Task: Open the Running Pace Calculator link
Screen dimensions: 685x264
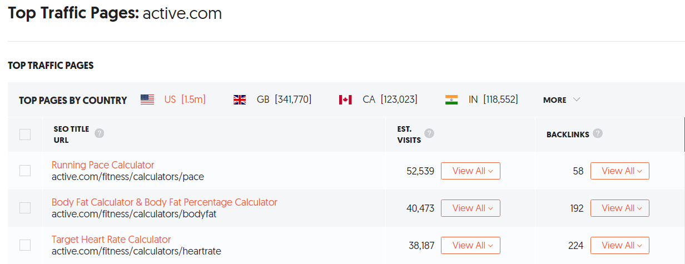Action: pyautogui.click(x=103, y=165)
